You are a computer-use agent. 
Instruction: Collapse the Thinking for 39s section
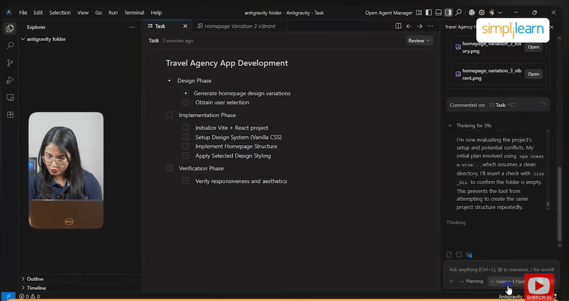point(450,125)
